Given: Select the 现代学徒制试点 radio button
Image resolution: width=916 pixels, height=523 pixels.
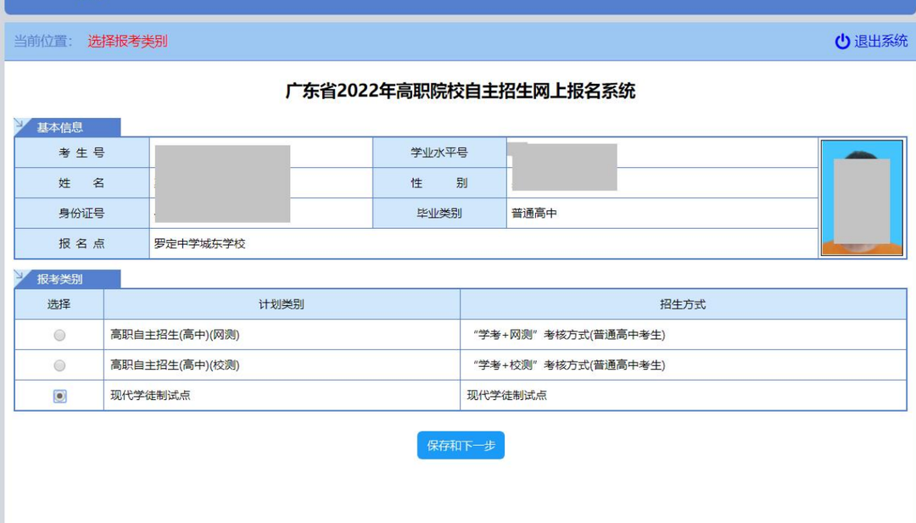Looking at the screenshot, I should click(59, 396).
